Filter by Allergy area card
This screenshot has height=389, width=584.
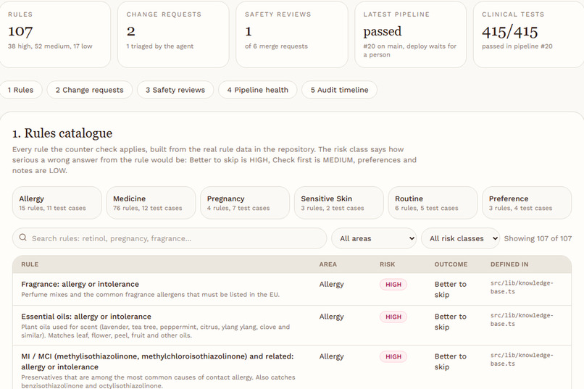[x=57, y=203]
